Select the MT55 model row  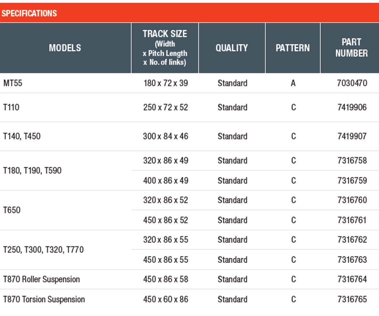click(189, 83)
